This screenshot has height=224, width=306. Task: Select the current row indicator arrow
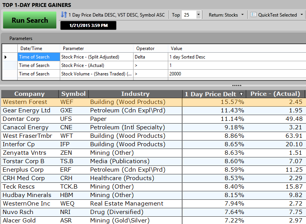click(x=5, y=57)
